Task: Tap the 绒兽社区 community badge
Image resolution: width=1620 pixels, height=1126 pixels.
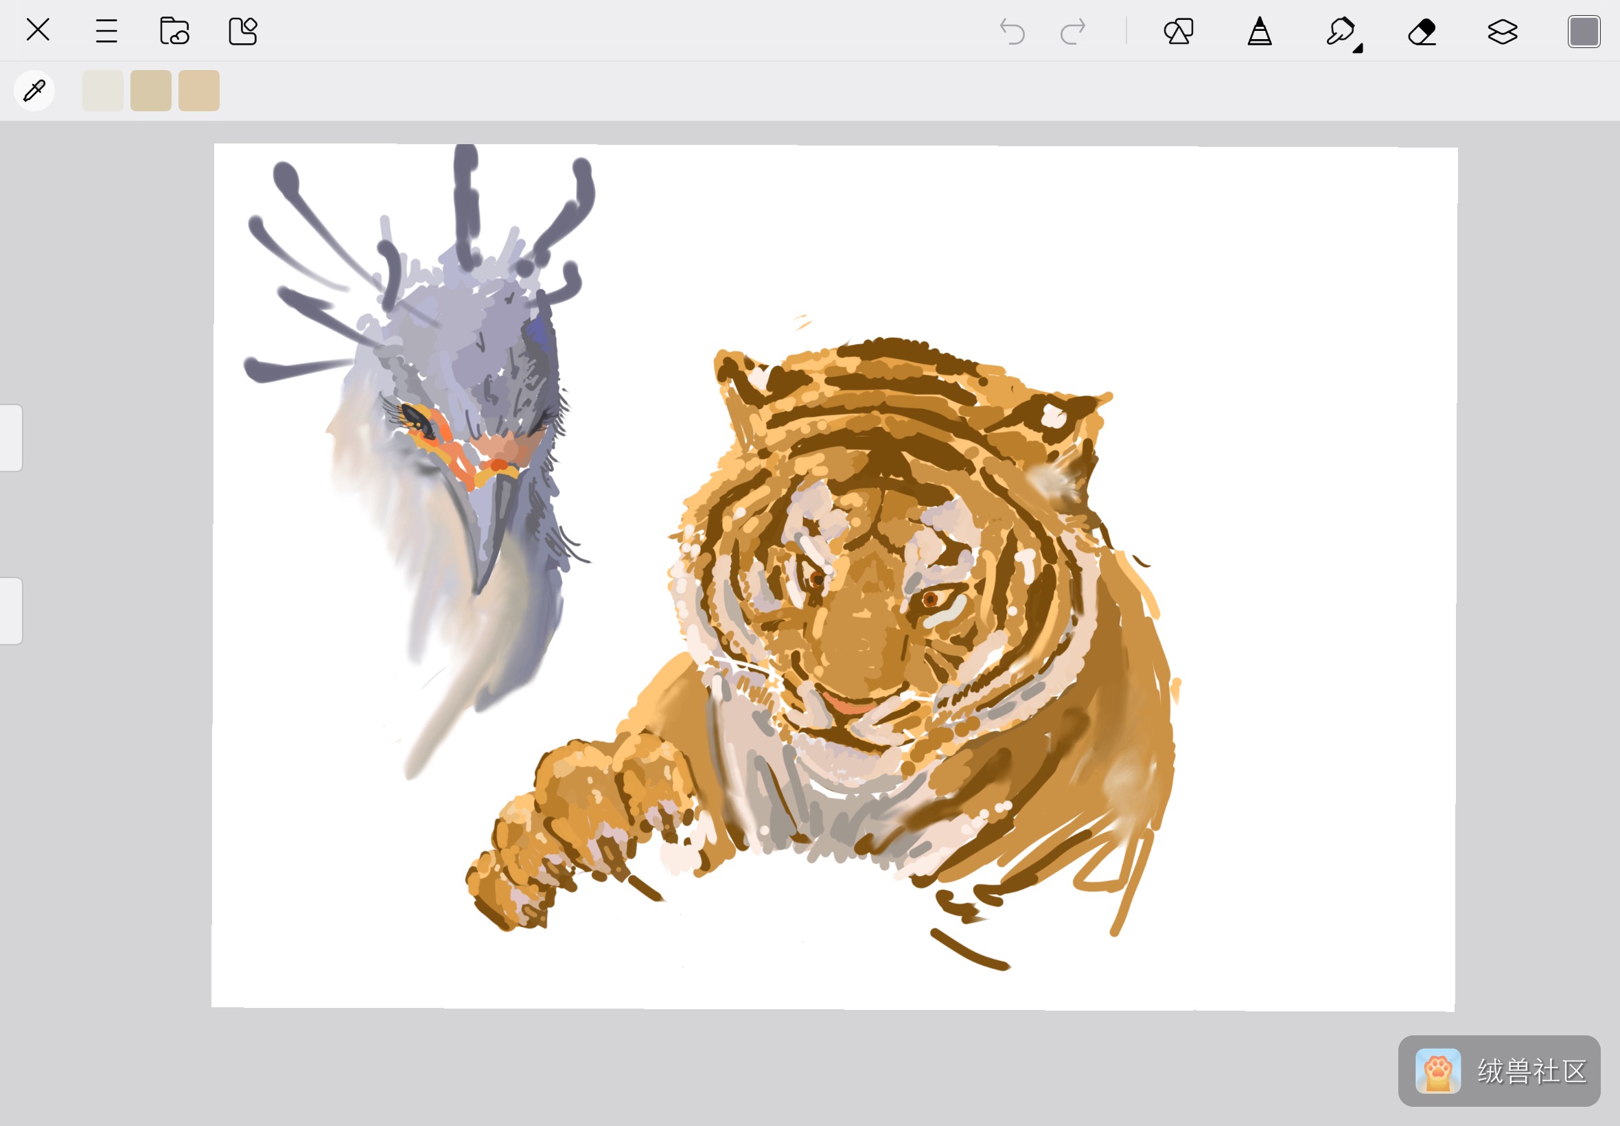Action: [1498, 1071]
